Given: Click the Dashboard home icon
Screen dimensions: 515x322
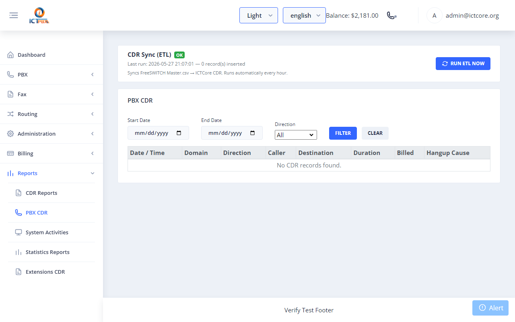Looking at the screenshot, I should (10, 55).
